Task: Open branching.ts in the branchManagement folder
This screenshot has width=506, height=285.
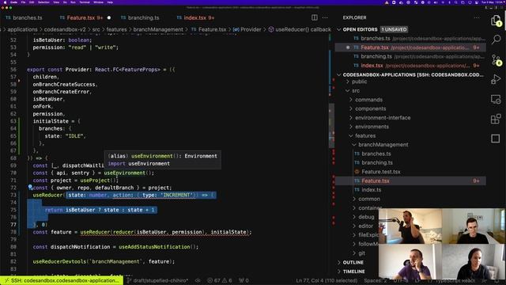Action: pyautogui.click(x=377, y=163)
